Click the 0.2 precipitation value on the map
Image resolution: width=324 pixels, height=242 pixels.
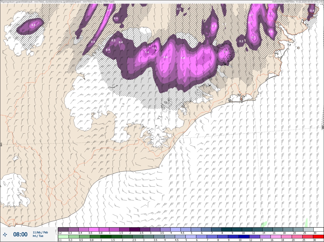coord(241,41)
